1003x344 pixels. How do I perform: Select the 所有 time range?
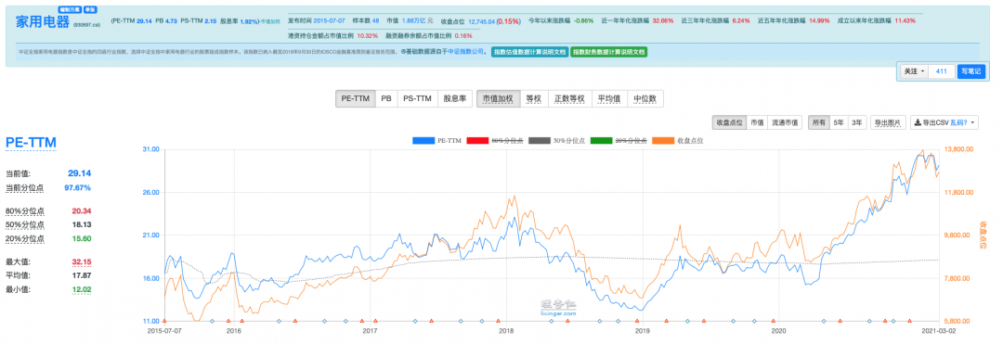[818, 122]
